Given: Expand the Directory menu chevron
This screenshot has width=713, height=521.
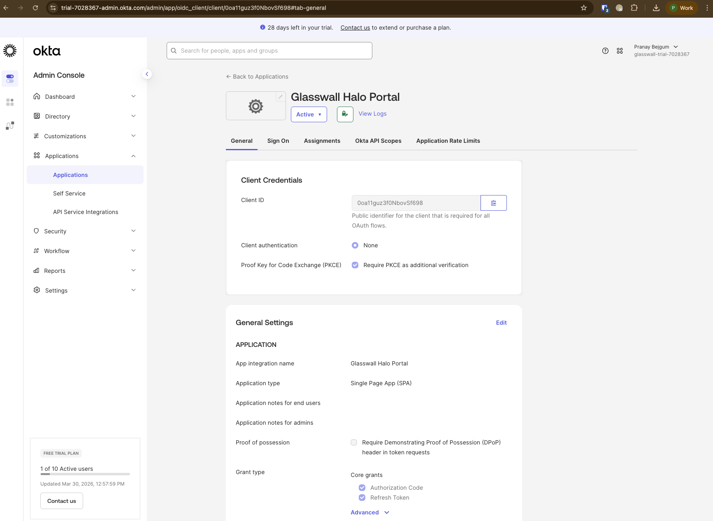Looking at the screenshot, I should (x=133, y=116).
